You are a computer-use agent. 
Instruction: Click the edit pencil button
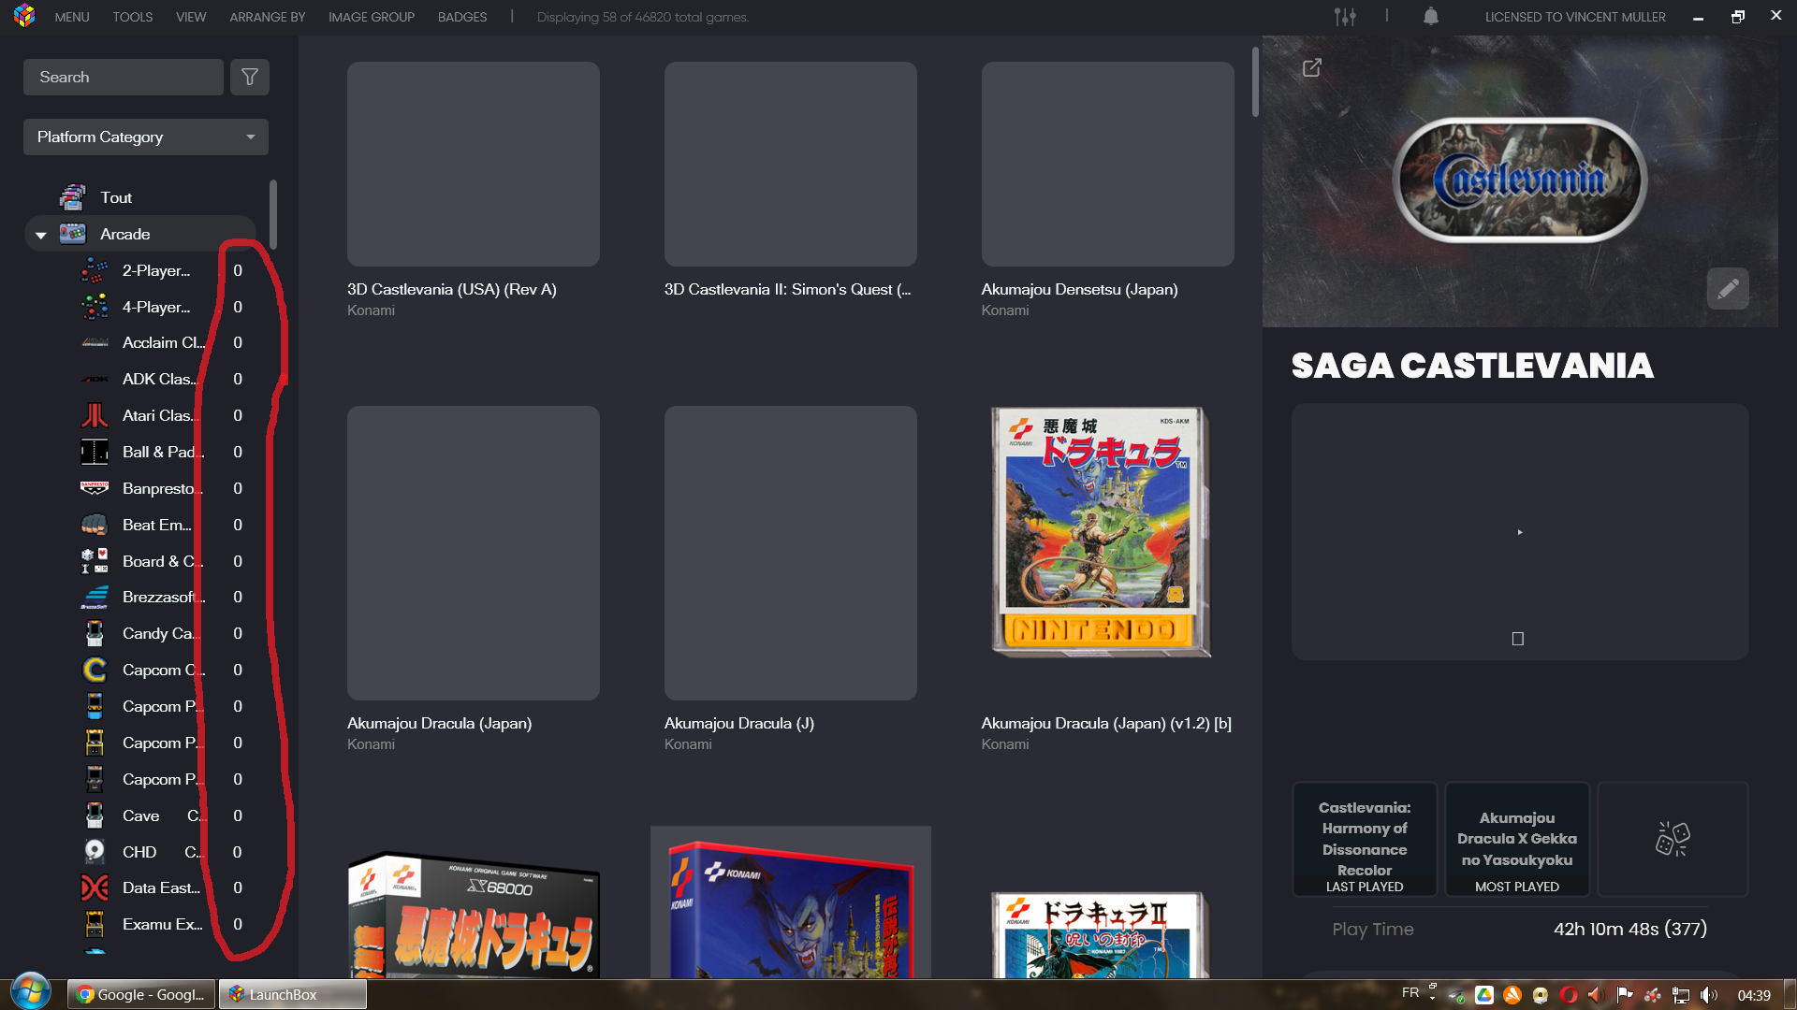click(x=1728, y=288)
